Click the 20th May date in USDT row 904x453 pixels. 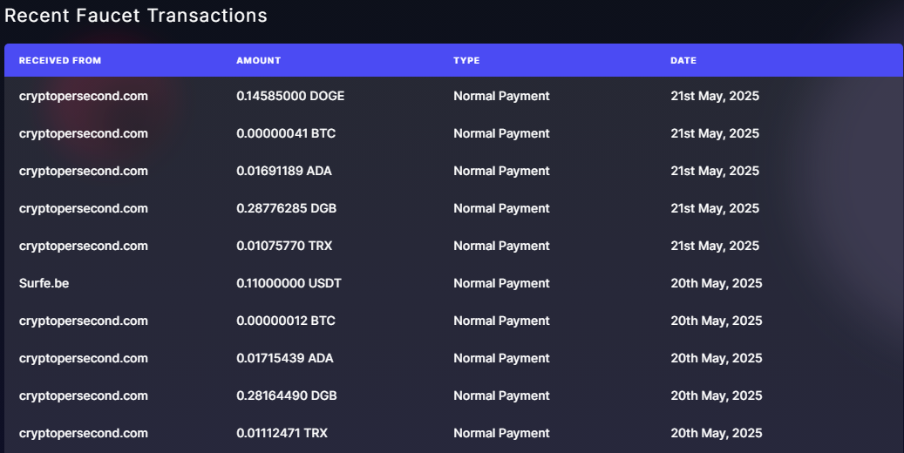point(717,283)
